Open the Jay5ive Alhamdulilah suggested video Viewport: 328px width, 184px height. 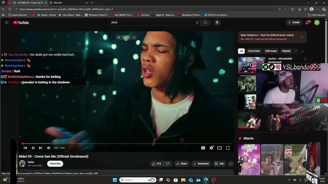[280, 60]
